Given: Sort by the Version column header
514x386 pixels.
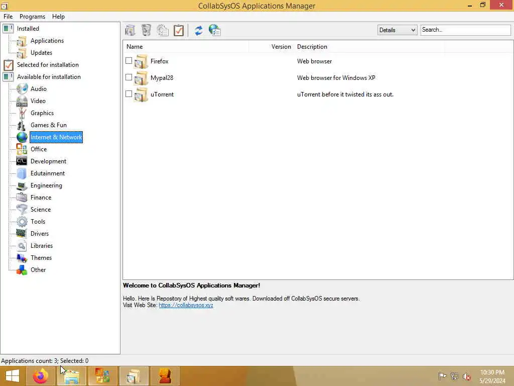Looking at the screenshot, I should pos(281,47).
